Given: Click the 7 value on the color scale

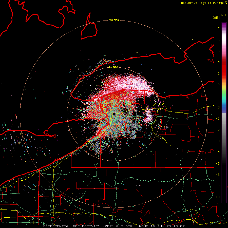Looking at the screenshot, I should [219, 28].
